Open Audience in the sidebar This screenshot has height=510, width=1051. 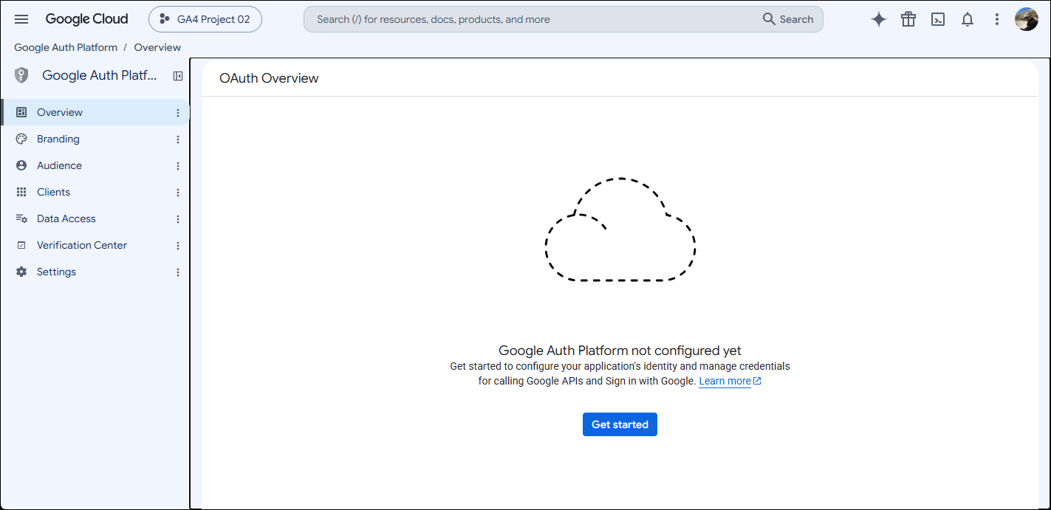95,165
